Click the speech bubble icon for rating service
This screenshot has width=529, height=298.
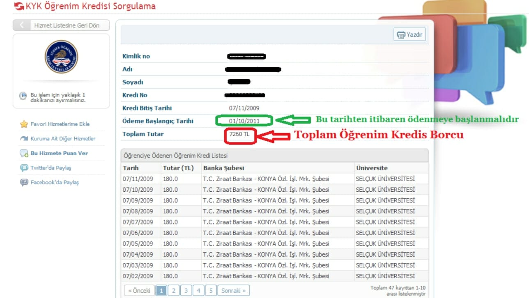[24, 153]
